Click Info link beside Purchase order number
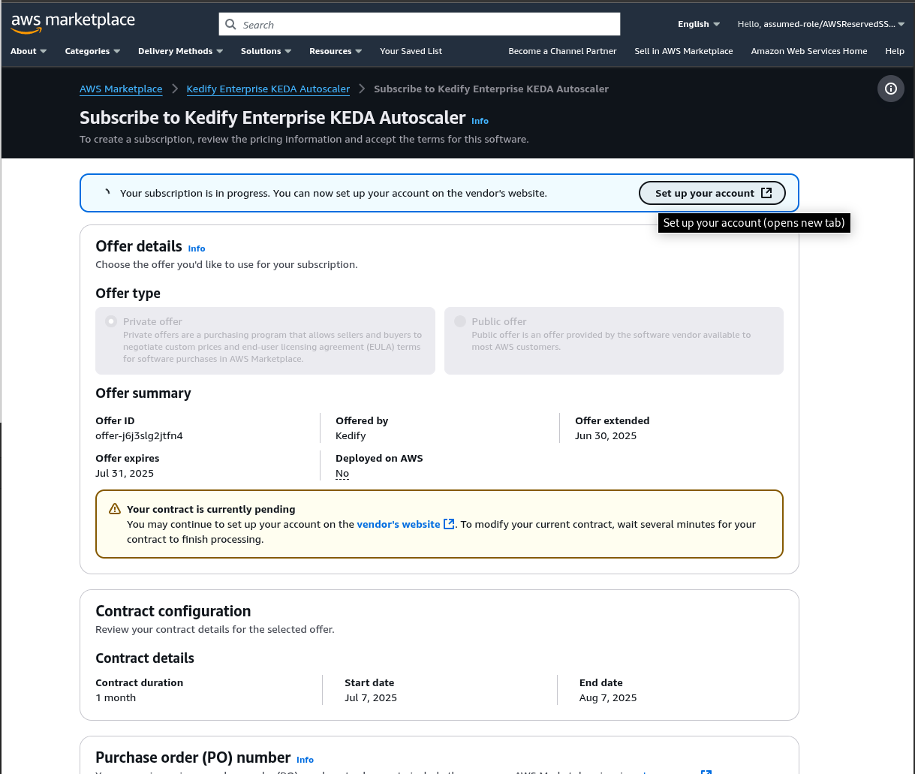 click(x=305, y=760)
